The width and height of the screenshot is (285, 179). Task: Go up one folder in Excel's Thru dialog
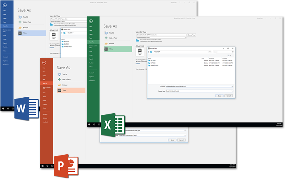point(148,52)
